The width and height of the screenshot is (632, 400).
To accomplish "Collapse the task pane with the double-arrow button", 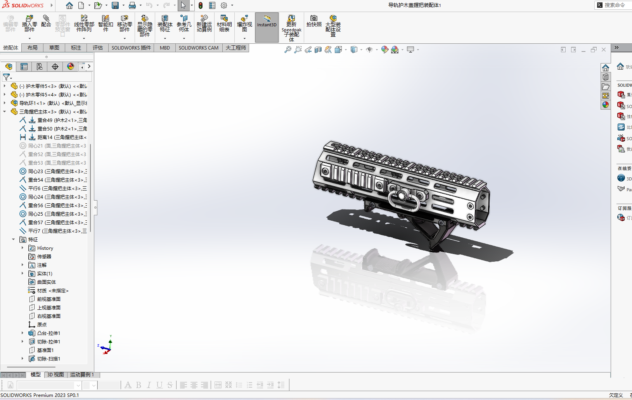I will [x=616, y=48].
